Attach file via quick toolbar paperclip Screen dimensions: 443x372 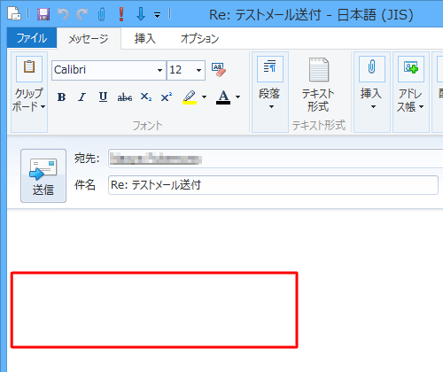pyautogui.click(x=102, y=14)
